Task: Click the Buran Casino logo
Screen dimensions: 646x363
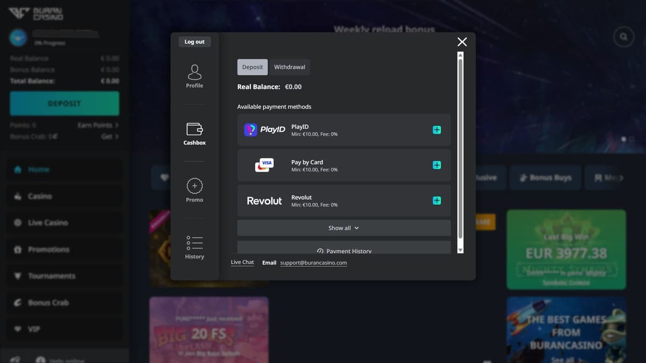Action: pyautogui.click(x=36, y=13)
